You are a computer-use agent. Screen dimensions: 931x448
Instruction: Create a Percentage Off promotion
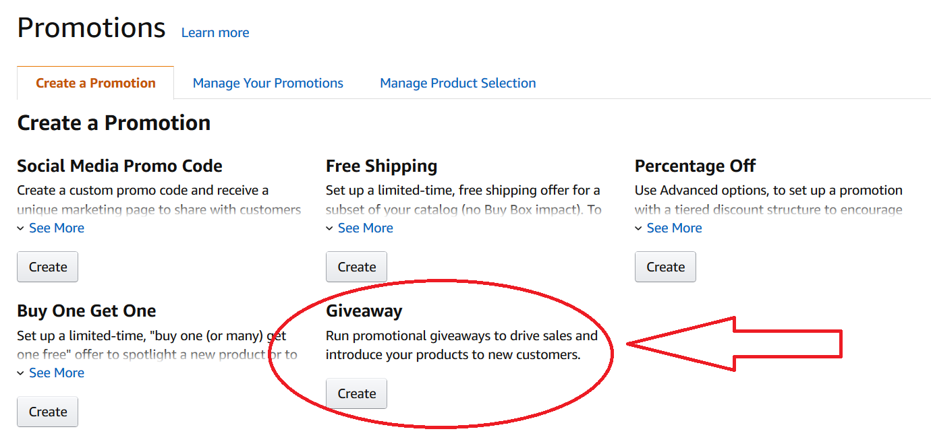(665, 267)
